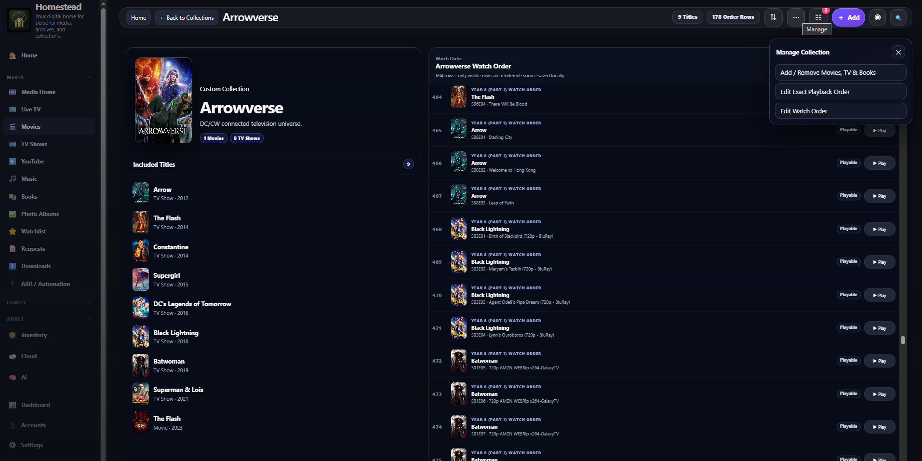Open Home via its sidebar house icon
The width and height of the screenshot is (922, 461).
(x=13, y=55)
